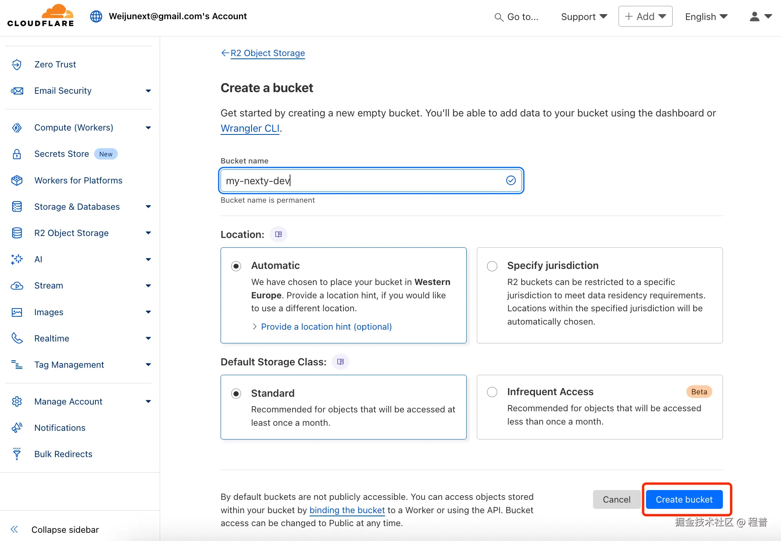
Task: Click the Workers for Platforms cube icon
Action: 16,180
